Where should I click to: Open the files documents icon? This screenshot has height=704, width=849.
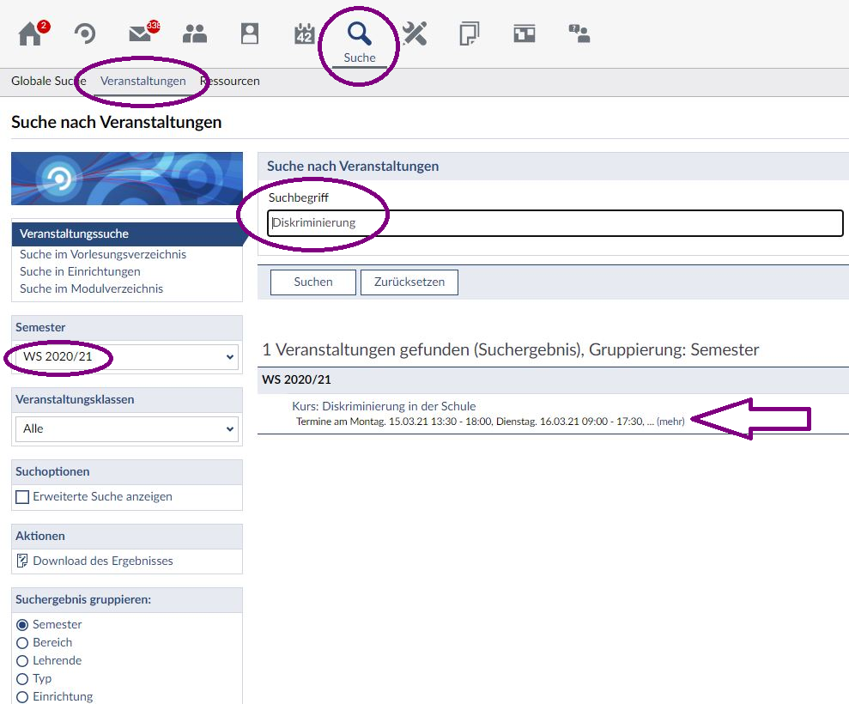469,33
